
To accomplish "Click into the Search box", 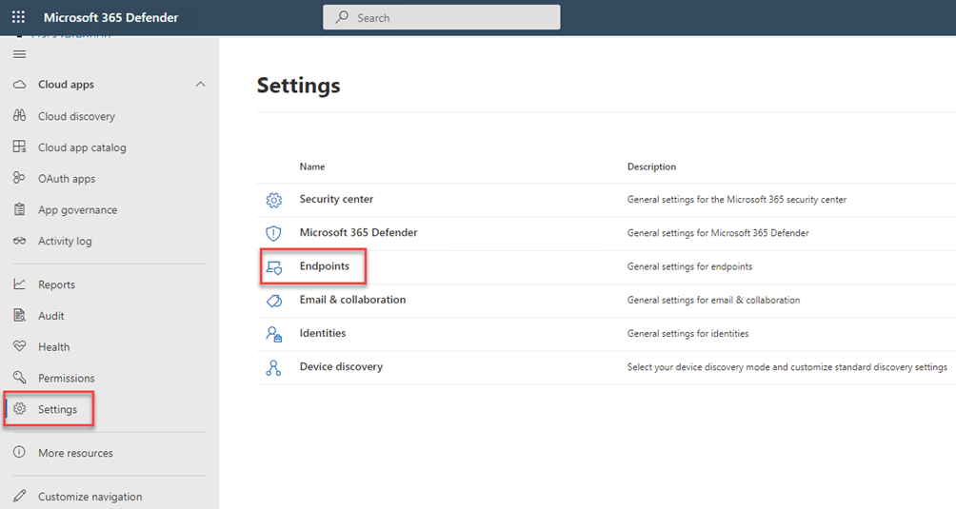I will pyautogui.click(x=442, y=17).
